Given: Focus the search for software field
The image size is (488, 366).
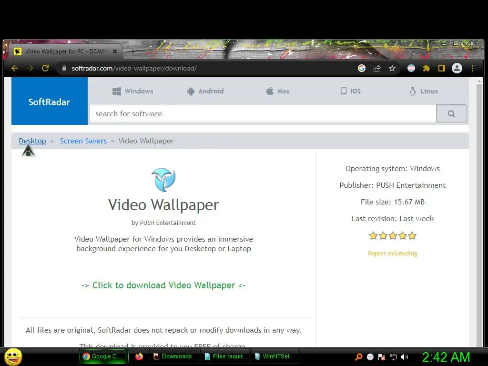Looking at the screenshot, I should (x=263, y=113).
